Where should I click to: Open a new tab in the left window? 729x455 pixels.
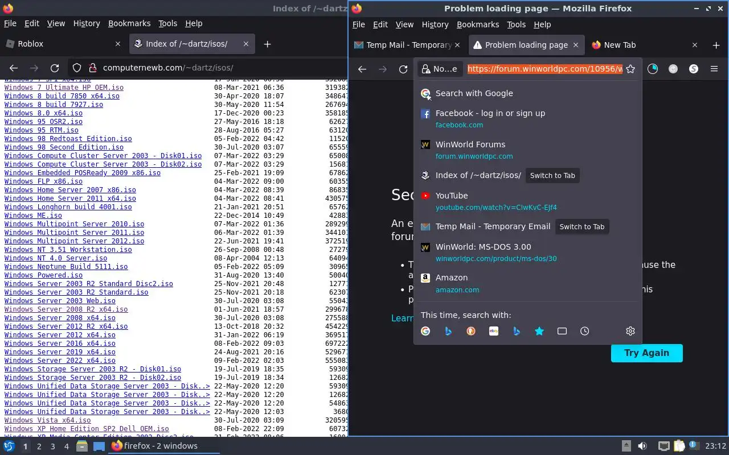[x=267, y=44]
